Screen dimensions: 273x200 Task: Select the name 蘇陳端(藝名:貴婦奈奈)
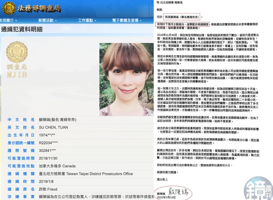(x=58, y=120)
